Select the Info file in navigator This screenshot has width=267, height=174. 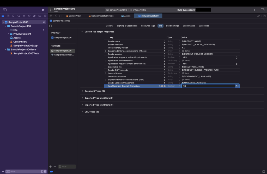pos(15,30)
